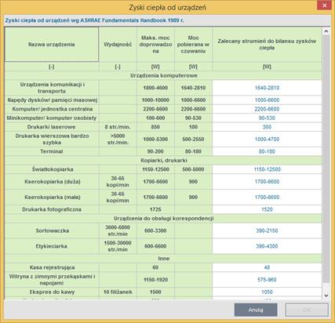335x323 pixels.
Task: Click the 1800-4600 max power cell
Action: tap(155, 88)
